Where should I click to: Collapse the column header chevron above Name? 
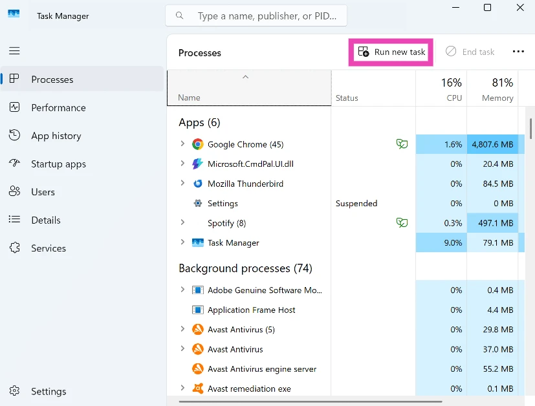point(245,77)
